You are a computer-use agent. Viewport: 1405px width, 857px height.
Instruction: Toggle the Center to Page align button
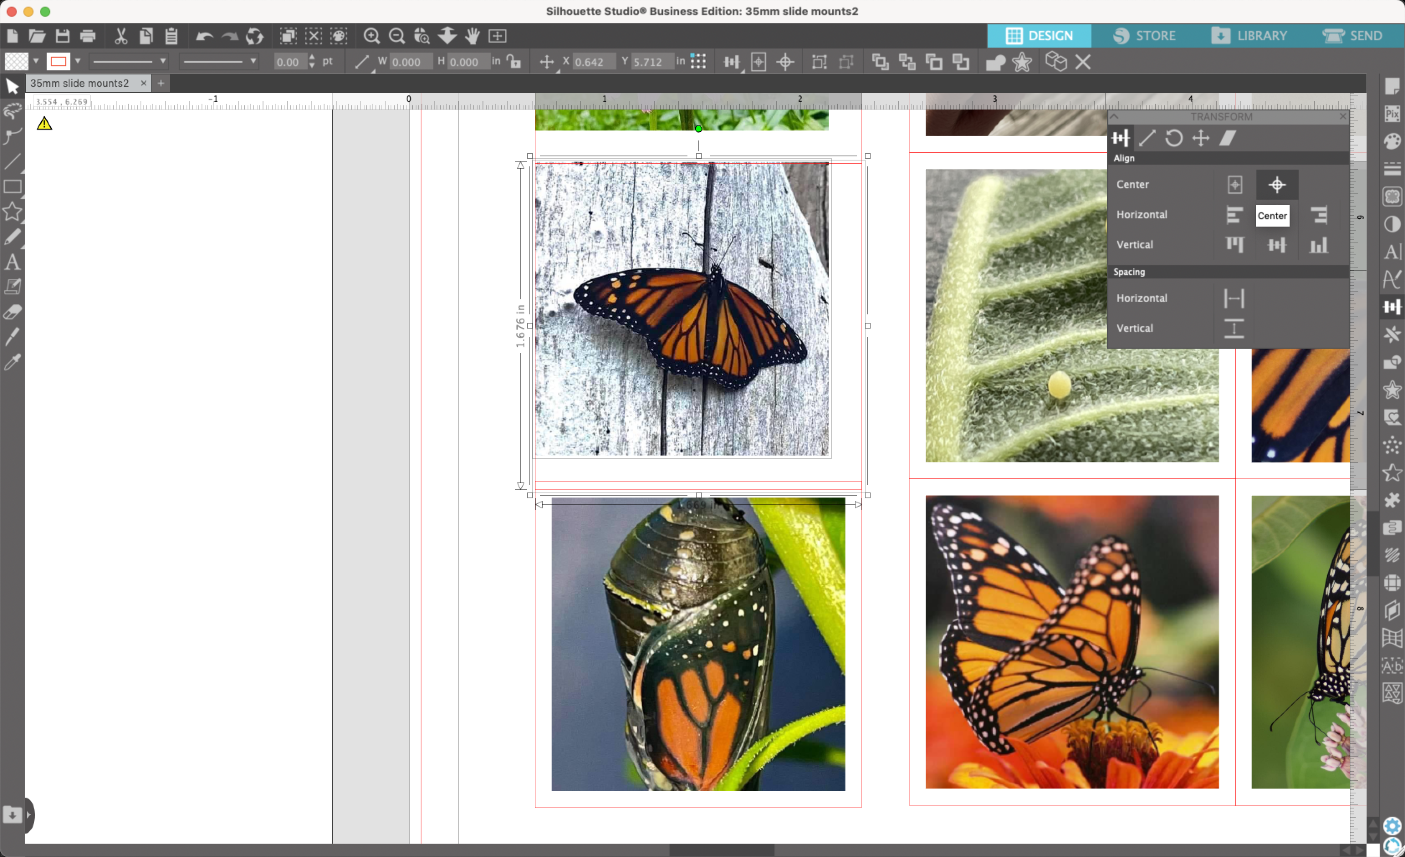pyautogui.click(x=1234, y=185)
